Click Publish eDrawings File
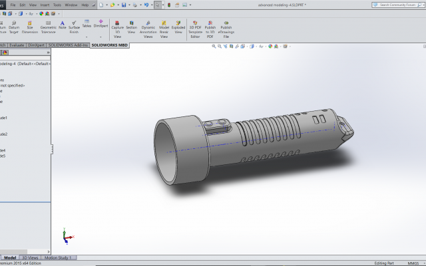Viewport: 426px width, 266px height. click(x=226, y=29)
